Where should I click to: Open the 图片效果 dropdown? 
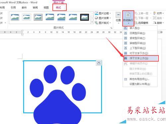(103, 18)
